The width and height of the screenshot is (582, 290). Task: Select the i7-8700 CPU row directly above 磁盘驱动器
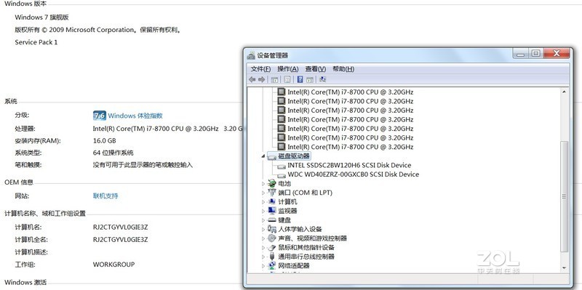click(351, 147)
